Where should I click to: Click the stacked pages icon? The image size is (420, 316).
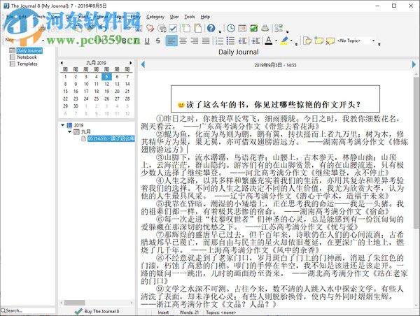pos(197,28)
